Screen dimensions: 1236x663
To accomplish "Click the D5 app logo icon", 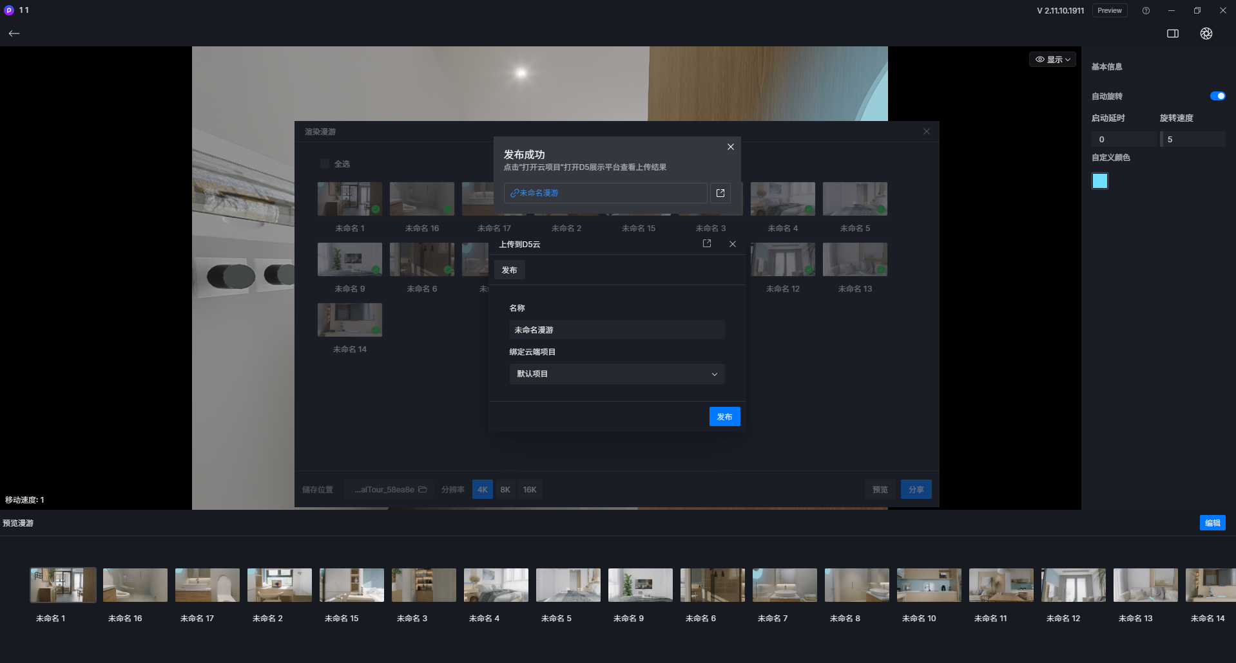I will click(9, 10).
